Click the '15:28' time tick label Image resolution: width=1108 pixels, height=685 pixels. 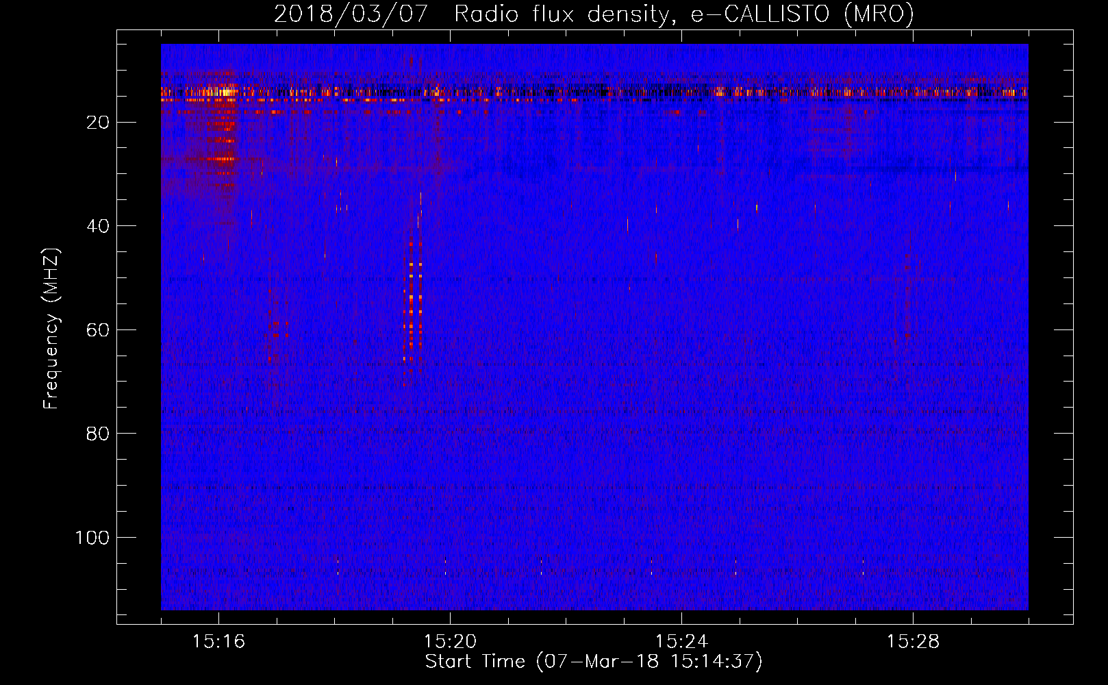coord(913,642)
